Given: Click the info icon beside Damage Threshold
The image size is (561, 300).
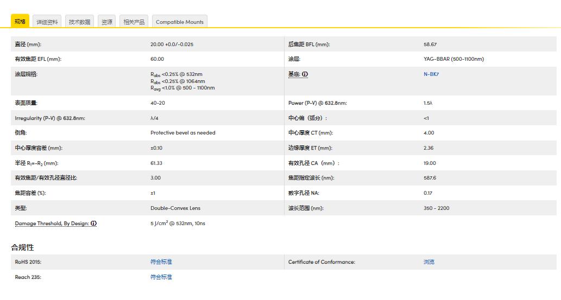Looking at the screenshot, I should point(94,224).
